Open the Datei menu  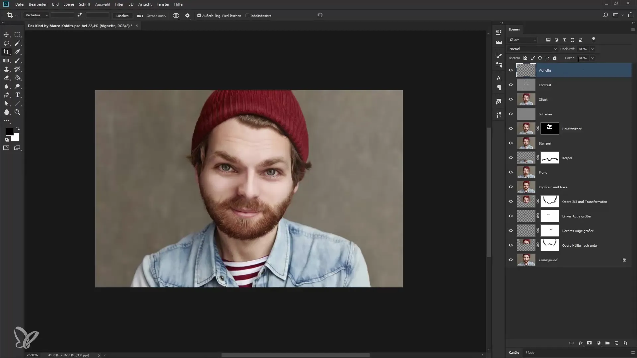pos(20,4)
